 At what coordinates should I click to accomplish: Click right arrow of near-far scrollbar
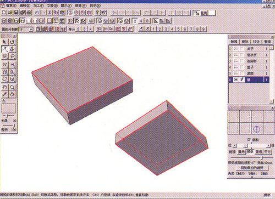tap(268, 146)
